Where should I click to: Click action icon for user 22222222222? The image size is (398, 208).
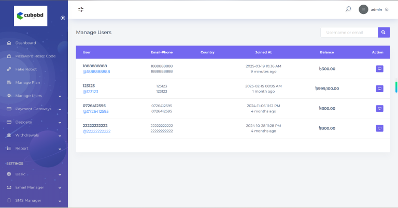[379, 128]
